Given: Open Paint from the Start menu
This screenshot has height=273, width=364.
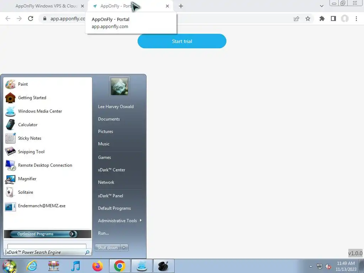Looking at the screenshot, I should point(48,84).
